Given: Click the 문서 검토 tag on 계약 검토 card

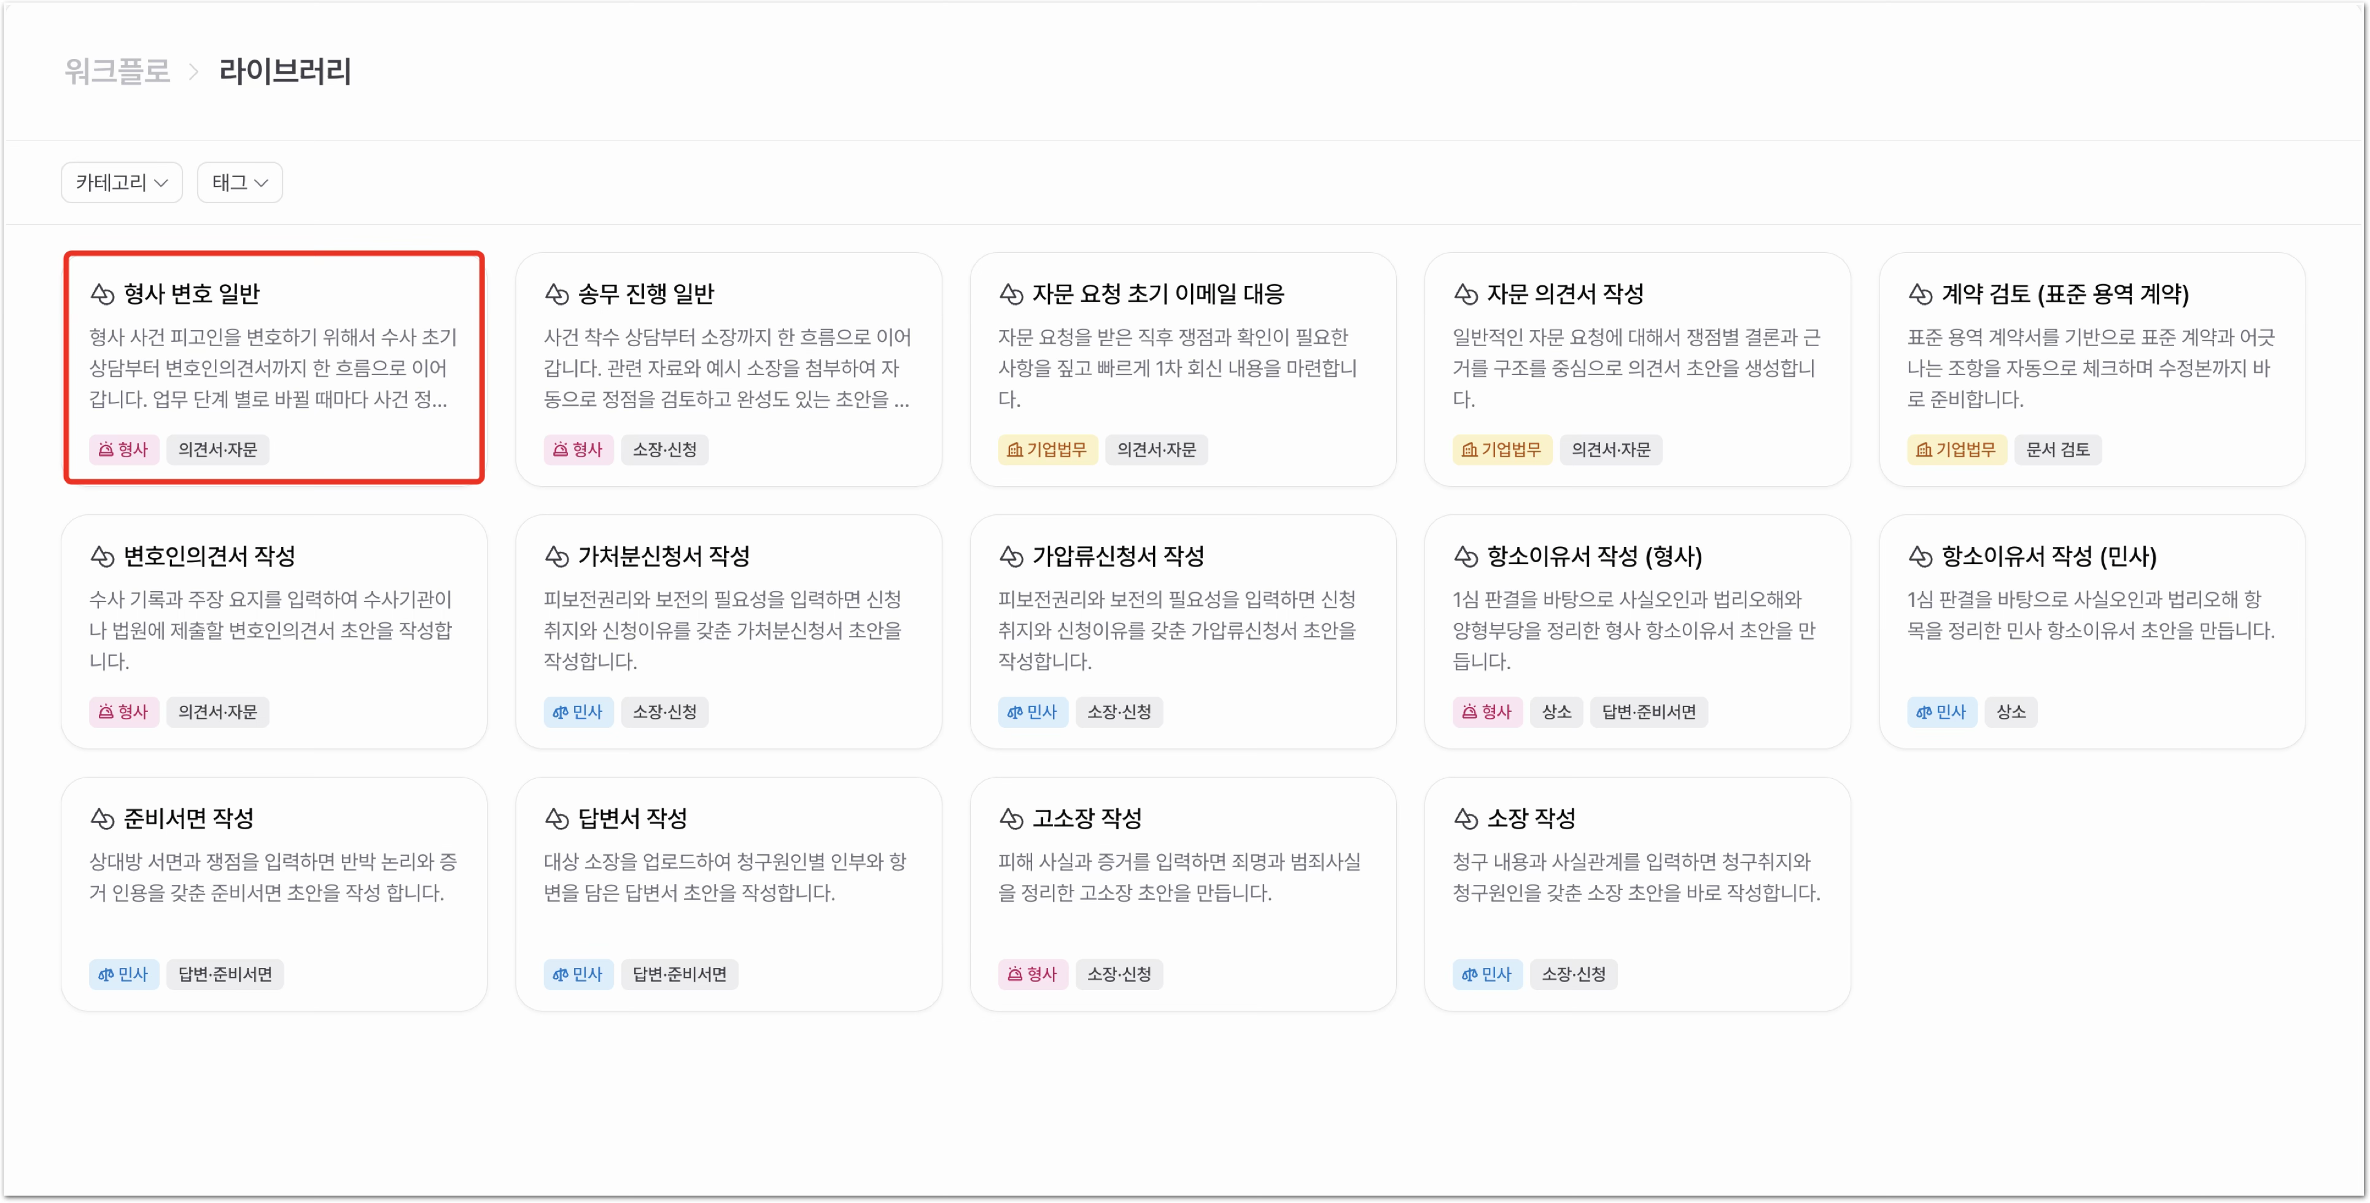Looking at the screenshot, I should (x=2057, y=450).
